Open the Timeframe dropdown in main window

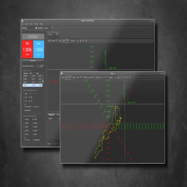[x=49, y=28]
